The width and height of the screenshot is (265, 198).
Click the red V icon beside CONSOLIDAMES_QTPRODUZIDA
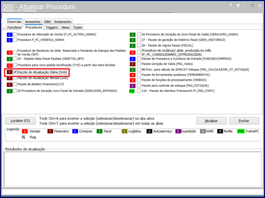pyautogui.click(x=133, y=53)
